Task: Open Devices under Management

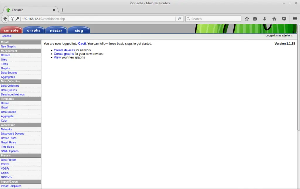Action: tap(6, 55)
